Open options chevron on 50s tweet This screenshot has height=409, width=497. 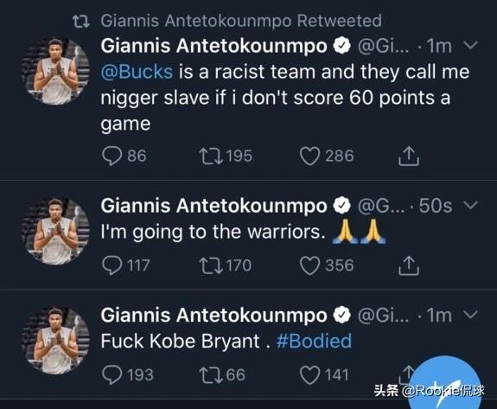pyautogui.click(x=470, y=206)
